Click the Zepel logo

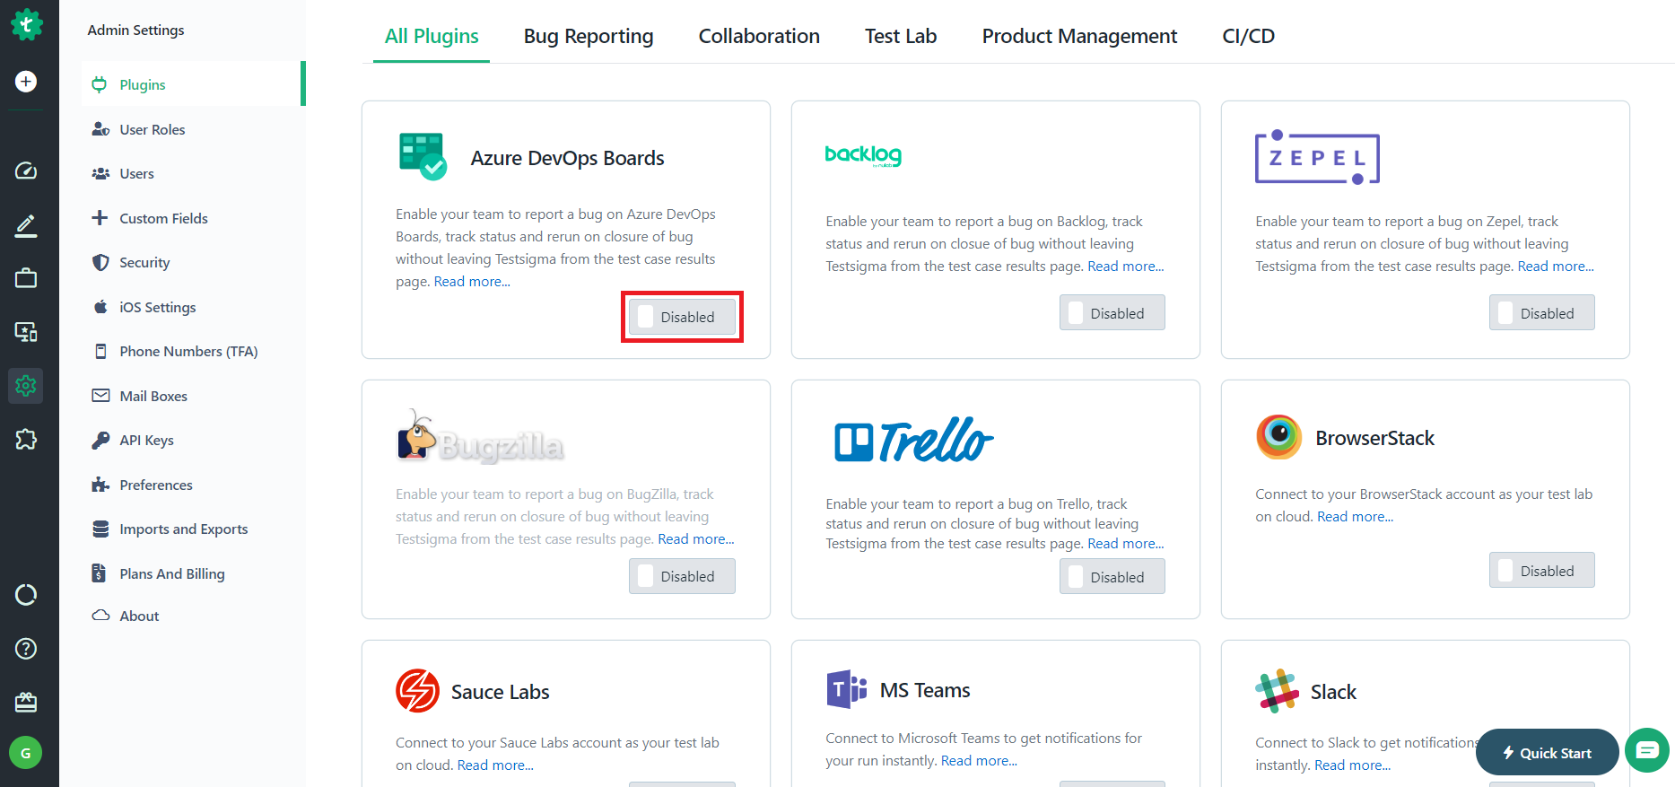click(1317, 157)
